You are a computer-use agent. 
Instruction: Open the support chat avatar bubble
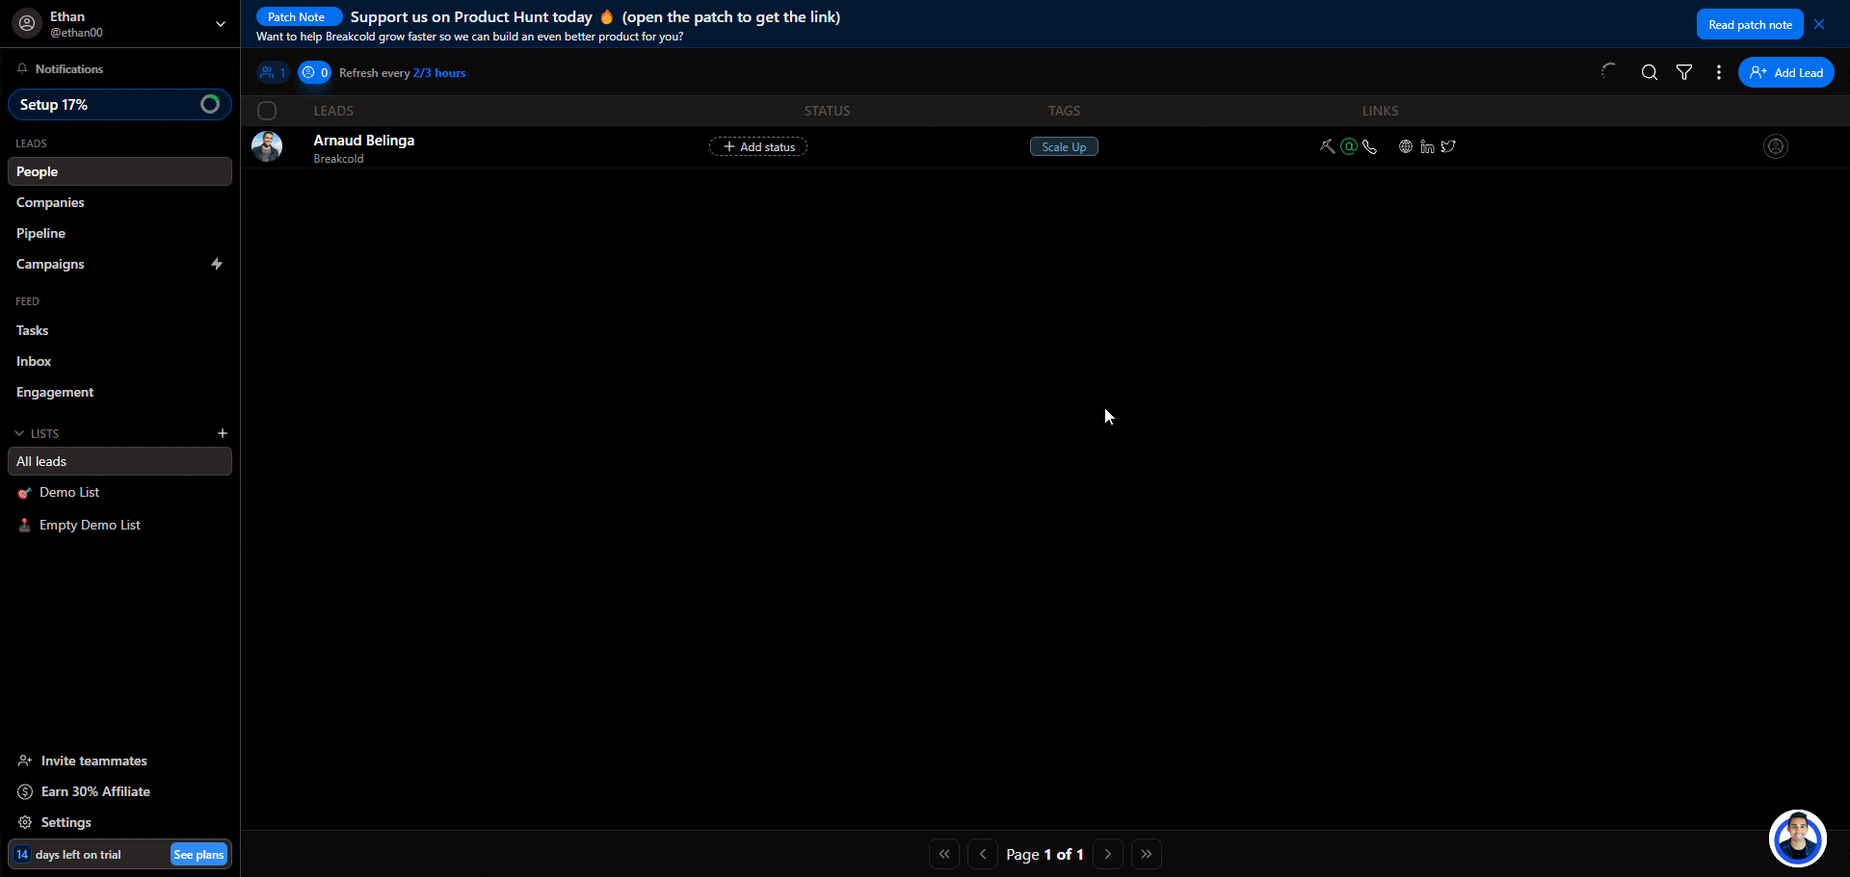pyautogui.click(x=1798, y=838)
